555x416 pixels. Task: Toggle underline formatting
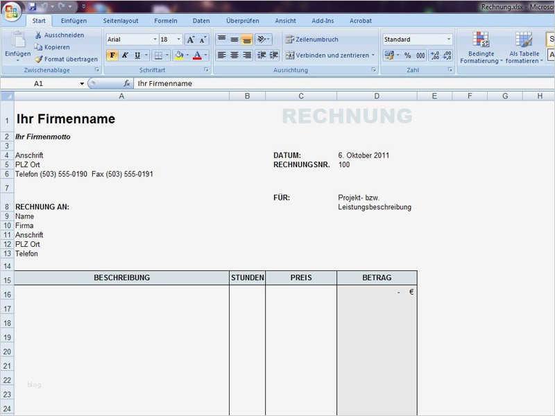pyautogui.click(x=137, y=55)
